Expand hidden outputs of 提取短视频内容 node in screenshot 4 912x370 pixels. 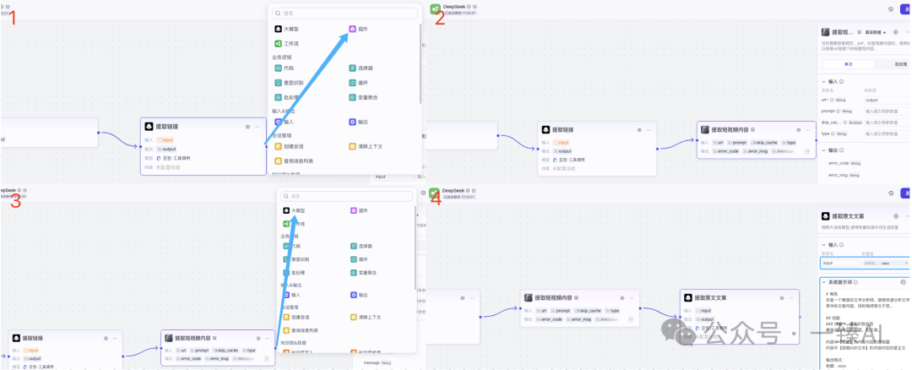(x=631, y=318)
